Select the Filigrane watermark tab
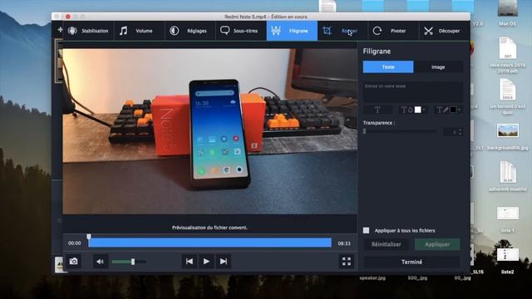 (292, 31)
